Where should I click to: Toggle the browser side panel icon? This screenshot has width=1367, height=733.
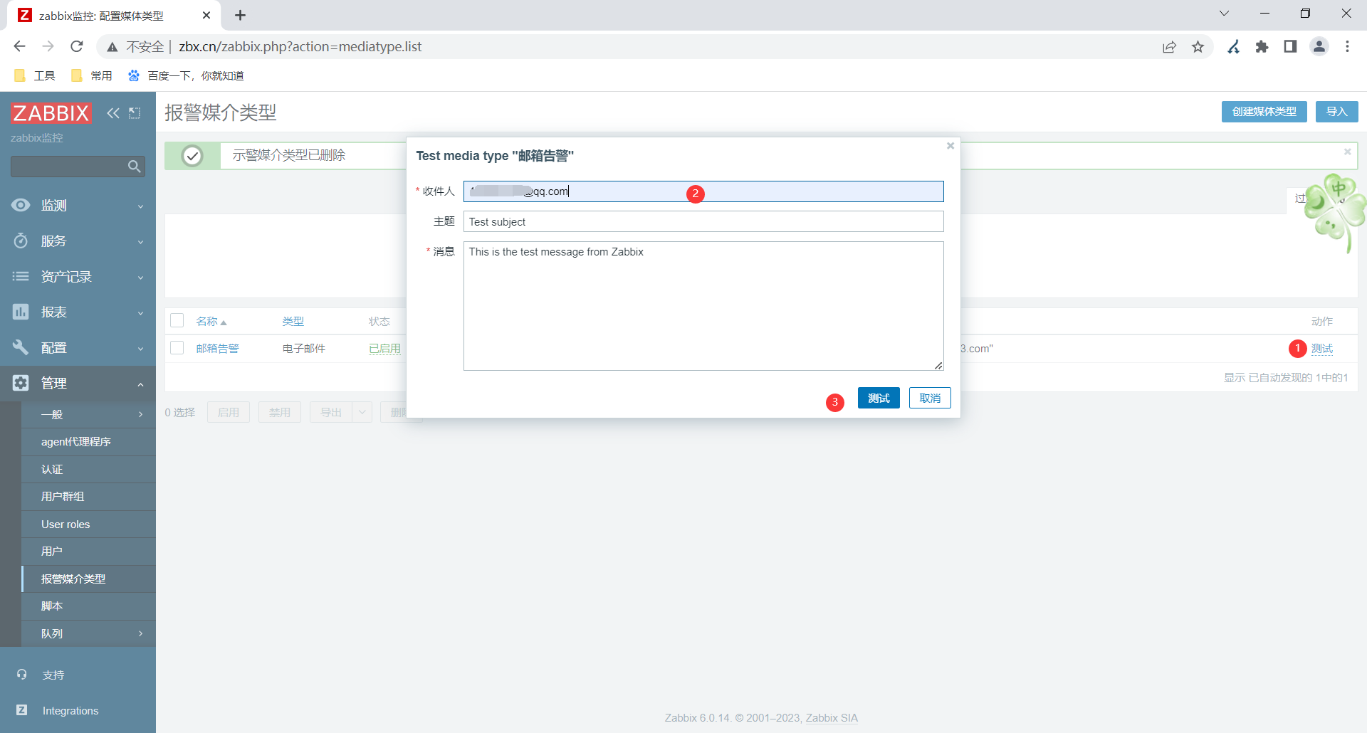point(1290,47)
